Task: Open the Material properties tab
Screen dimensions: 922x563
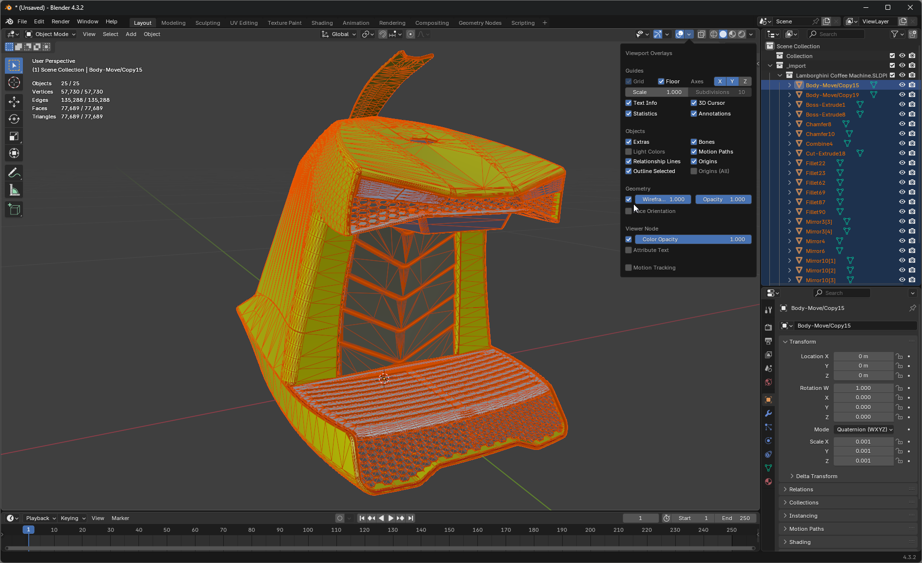Action: (768, 482)
